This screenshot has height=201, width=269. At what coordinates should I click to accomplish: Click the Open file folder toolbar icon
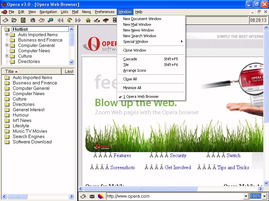tap(14, 20)
